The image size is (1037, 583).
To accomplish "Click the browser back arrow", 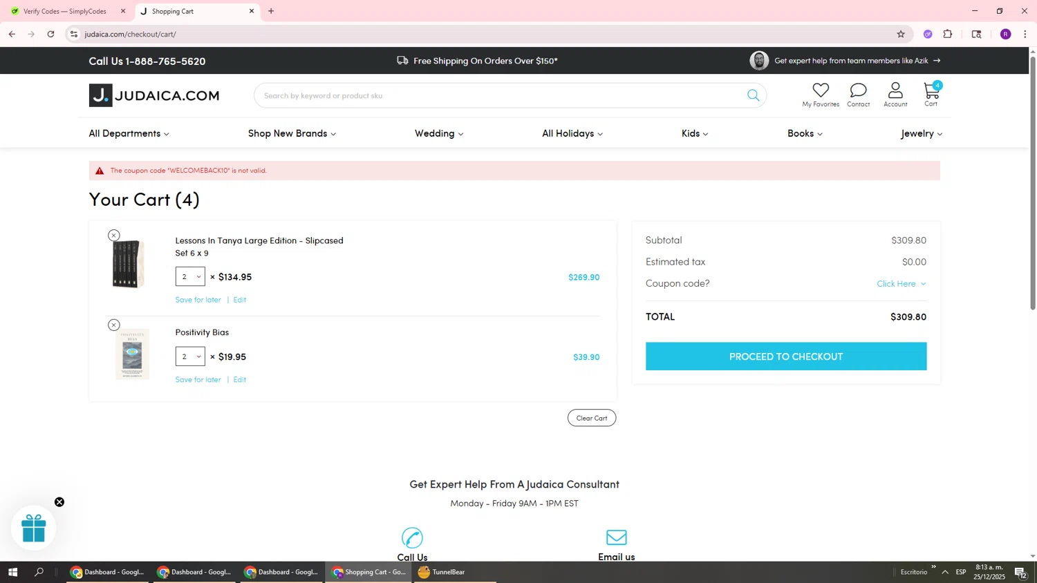I will (12, 34).
